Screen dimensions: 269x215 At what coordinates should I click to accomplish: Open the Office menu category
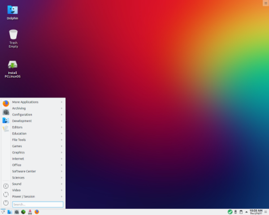coord(38,165)
